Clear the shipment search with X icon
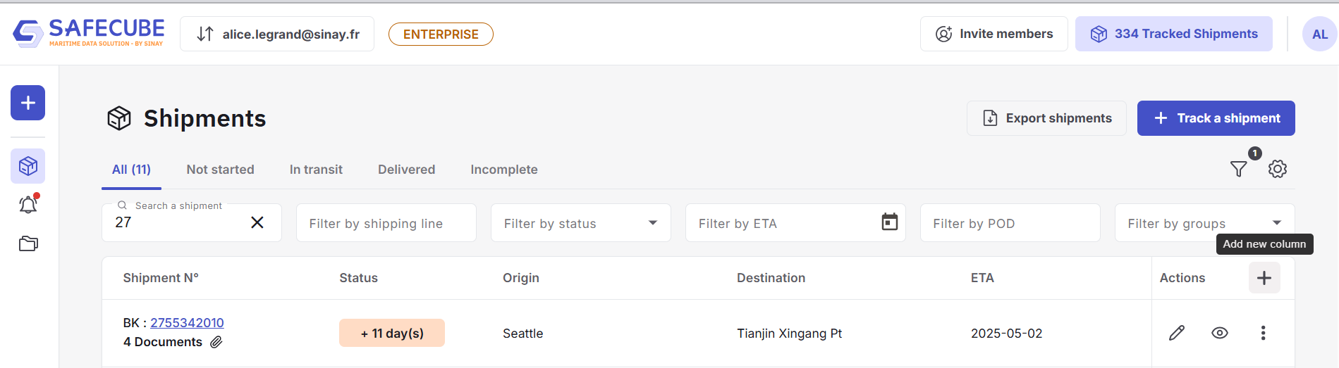Screen dimensions: 1339x368 [257, 222]
